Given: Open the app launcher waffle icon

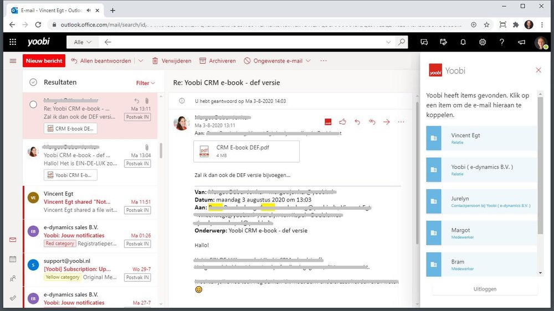Looking at the screenshot, I should tap(13, 42).
